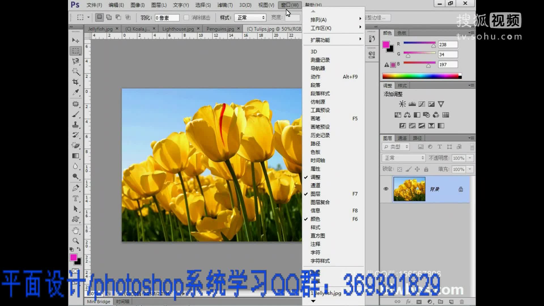Viewport: 544px width, 306px height.
Task: Open the layer blend mode 正常 dropdown
Action: coord(403,158)
